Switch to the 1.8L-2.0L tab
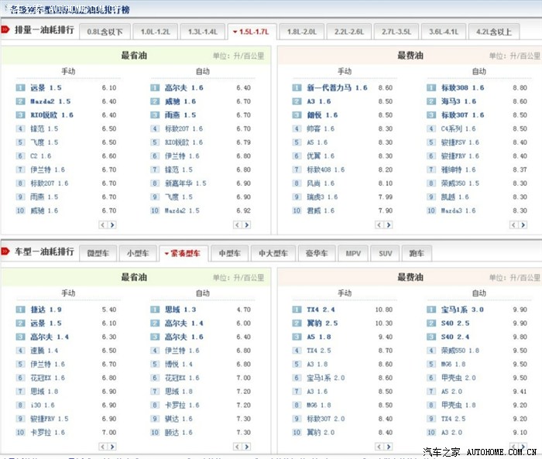The image size is (542, 459). click(x=302, y=32)
